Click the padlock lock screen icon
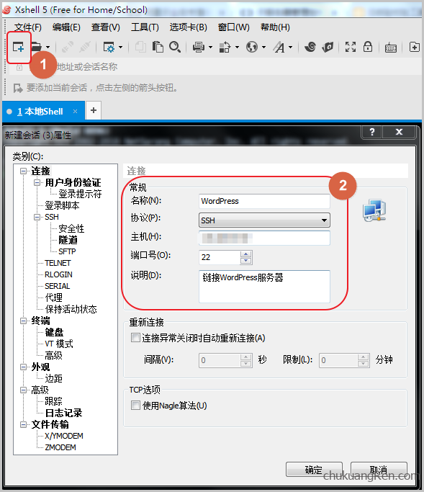Screen dimensions: 424x492 [368, 47]
